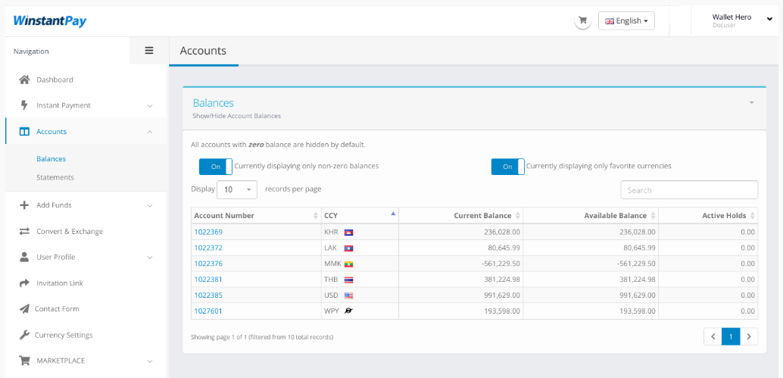783x378 pixels.
Task: Click the 991,629.00 USD current balance
Action: tap(502, 295)
